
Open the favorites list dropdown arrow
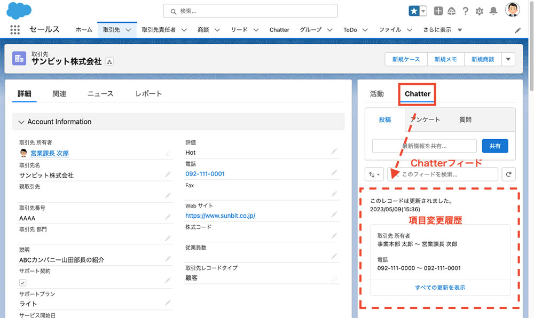point(423,11)
